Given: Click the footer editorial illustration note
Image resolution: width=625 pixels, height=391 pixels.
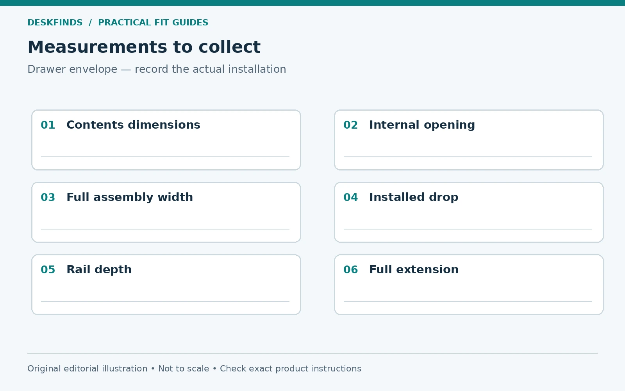Looking at the screenshot, I should 194,369.
